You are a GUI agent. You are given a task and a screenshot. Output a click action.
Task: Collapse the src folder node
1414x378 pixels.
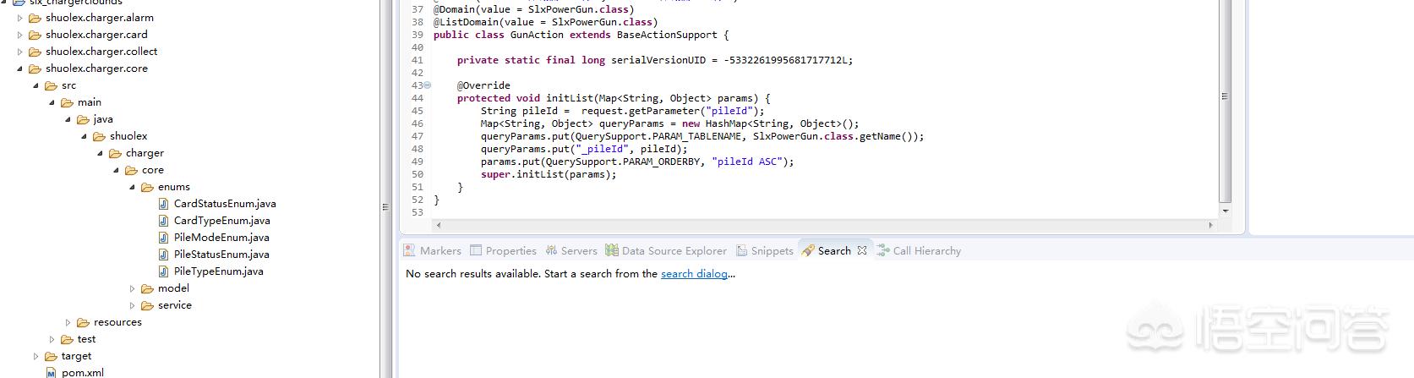pos(36,85)
